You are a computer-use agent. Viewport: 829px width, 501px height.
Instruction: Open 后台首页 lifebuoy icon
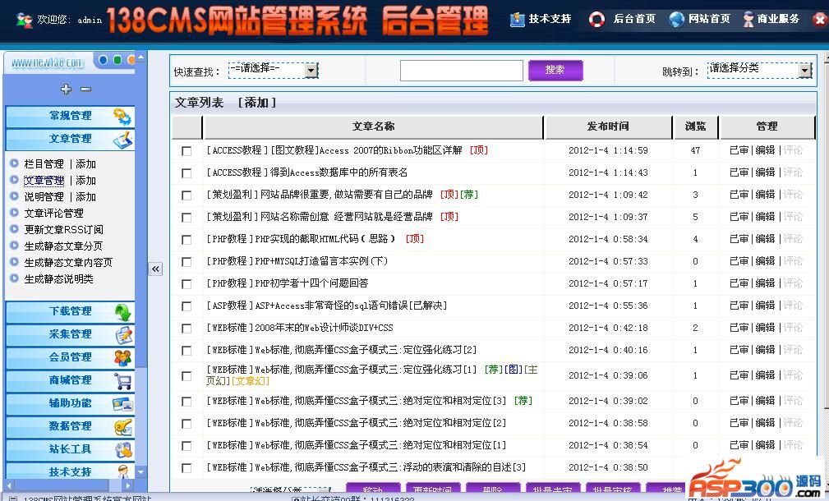597,20
